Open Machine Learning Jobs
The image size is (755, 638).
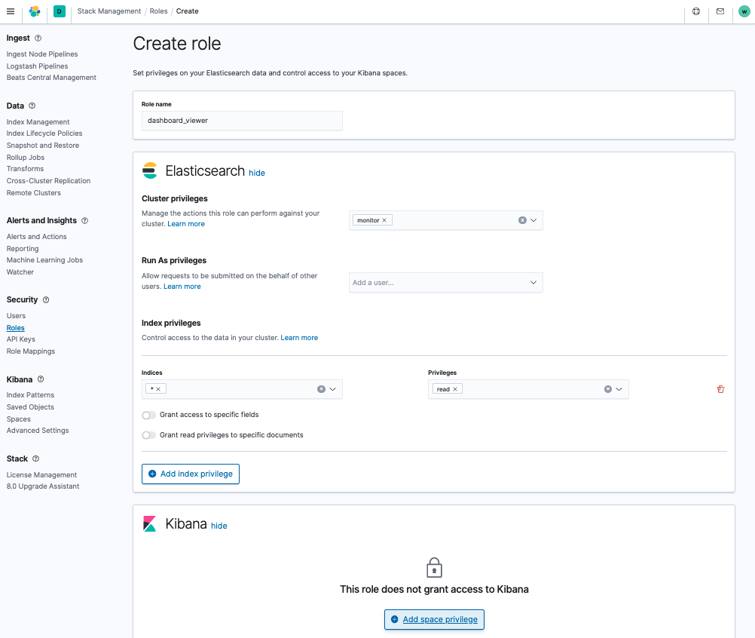point(44,259)
